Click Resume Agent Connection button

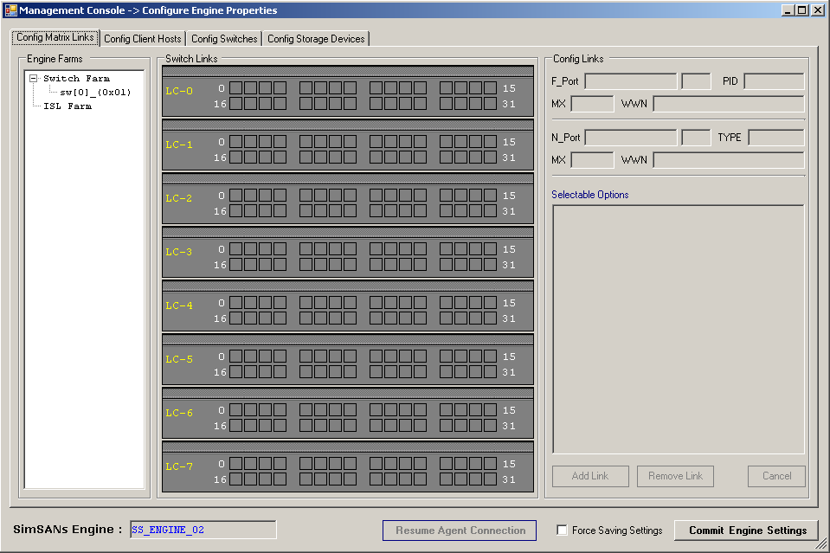460,530
